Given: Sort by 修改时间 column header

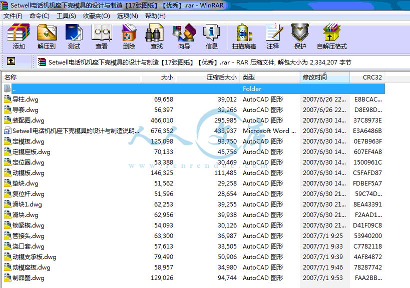Looking at the screenshot, I should (325, 77).
